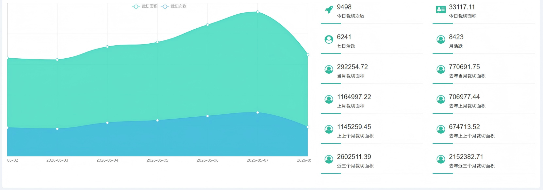Screen dimensions: 543x190
Task: Click the 去年当月裁切面积 label
Action: tap(467, 76)
